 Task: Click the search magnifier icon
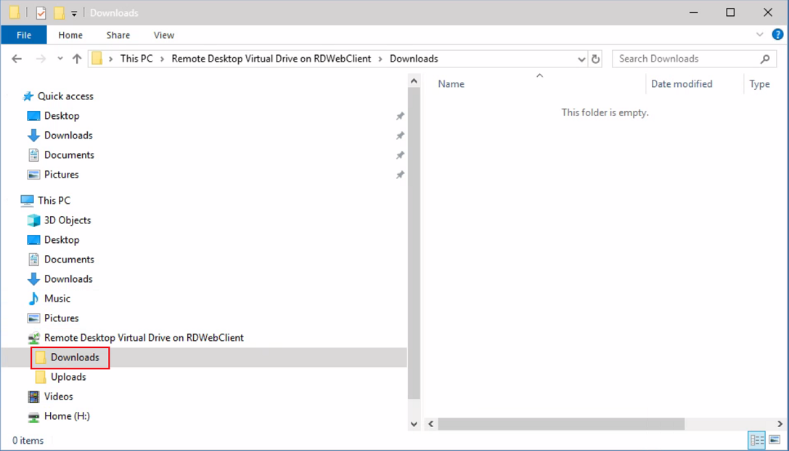pos(765,59)
